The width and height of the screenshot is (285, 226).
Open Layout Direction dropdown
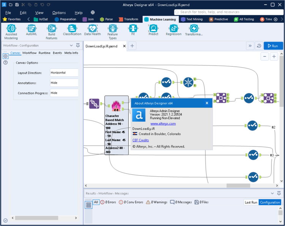point(64,72)
